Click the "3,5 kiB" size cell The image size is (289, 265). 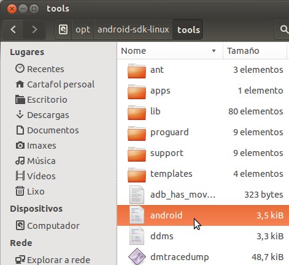click(270, 215)
